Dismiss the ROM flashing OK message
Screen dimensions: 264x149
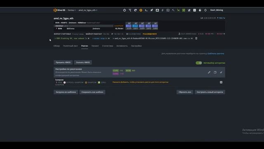(x=89, y=38)
